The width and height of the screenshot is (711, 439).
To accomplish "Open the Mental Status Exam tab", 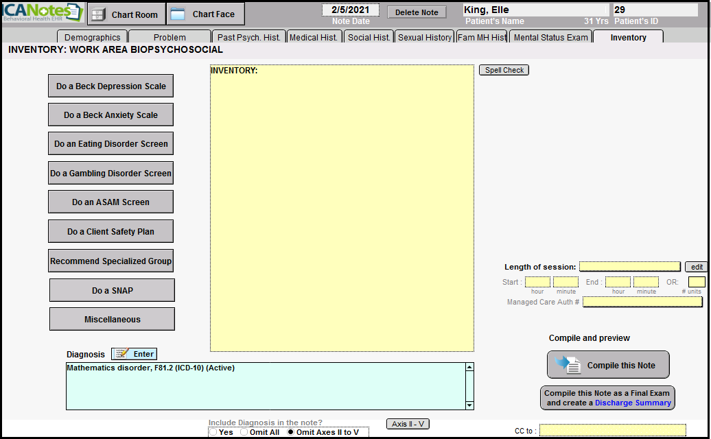I will click(550, 37).
